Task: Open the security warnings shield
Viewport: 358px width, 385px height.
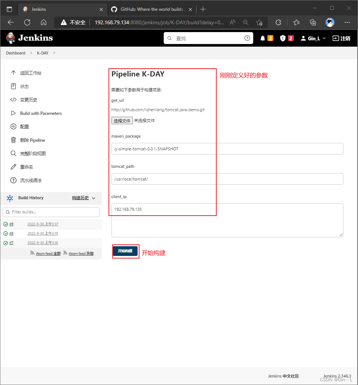Action: click(x=283, y=38)
